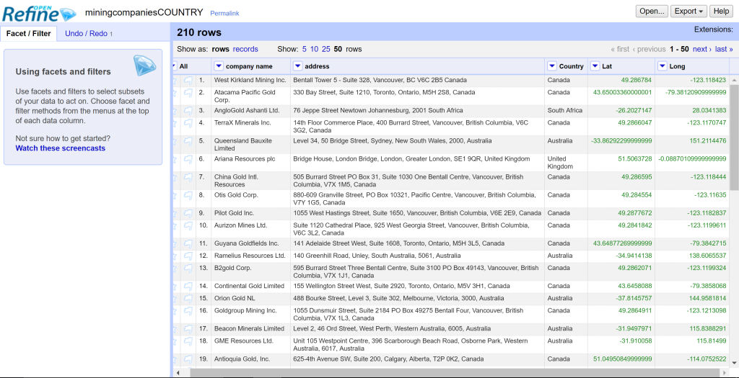
Task: Flag row 2 Atacama Pacific Gold Corp.
Action: click(x=188, y=93)
